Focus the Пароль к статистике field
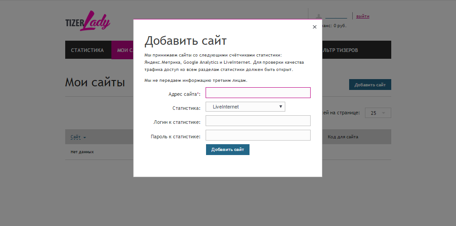The height and width of the screenshot is (226, 456). (x=258, y=135)
